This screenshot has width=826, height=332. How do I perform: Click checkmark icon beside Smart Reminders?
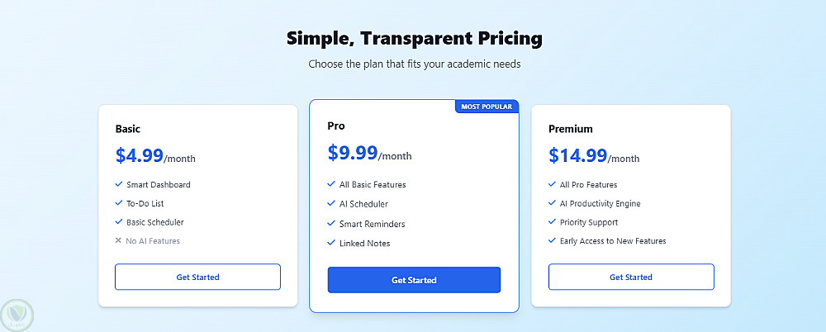(331, 224)
